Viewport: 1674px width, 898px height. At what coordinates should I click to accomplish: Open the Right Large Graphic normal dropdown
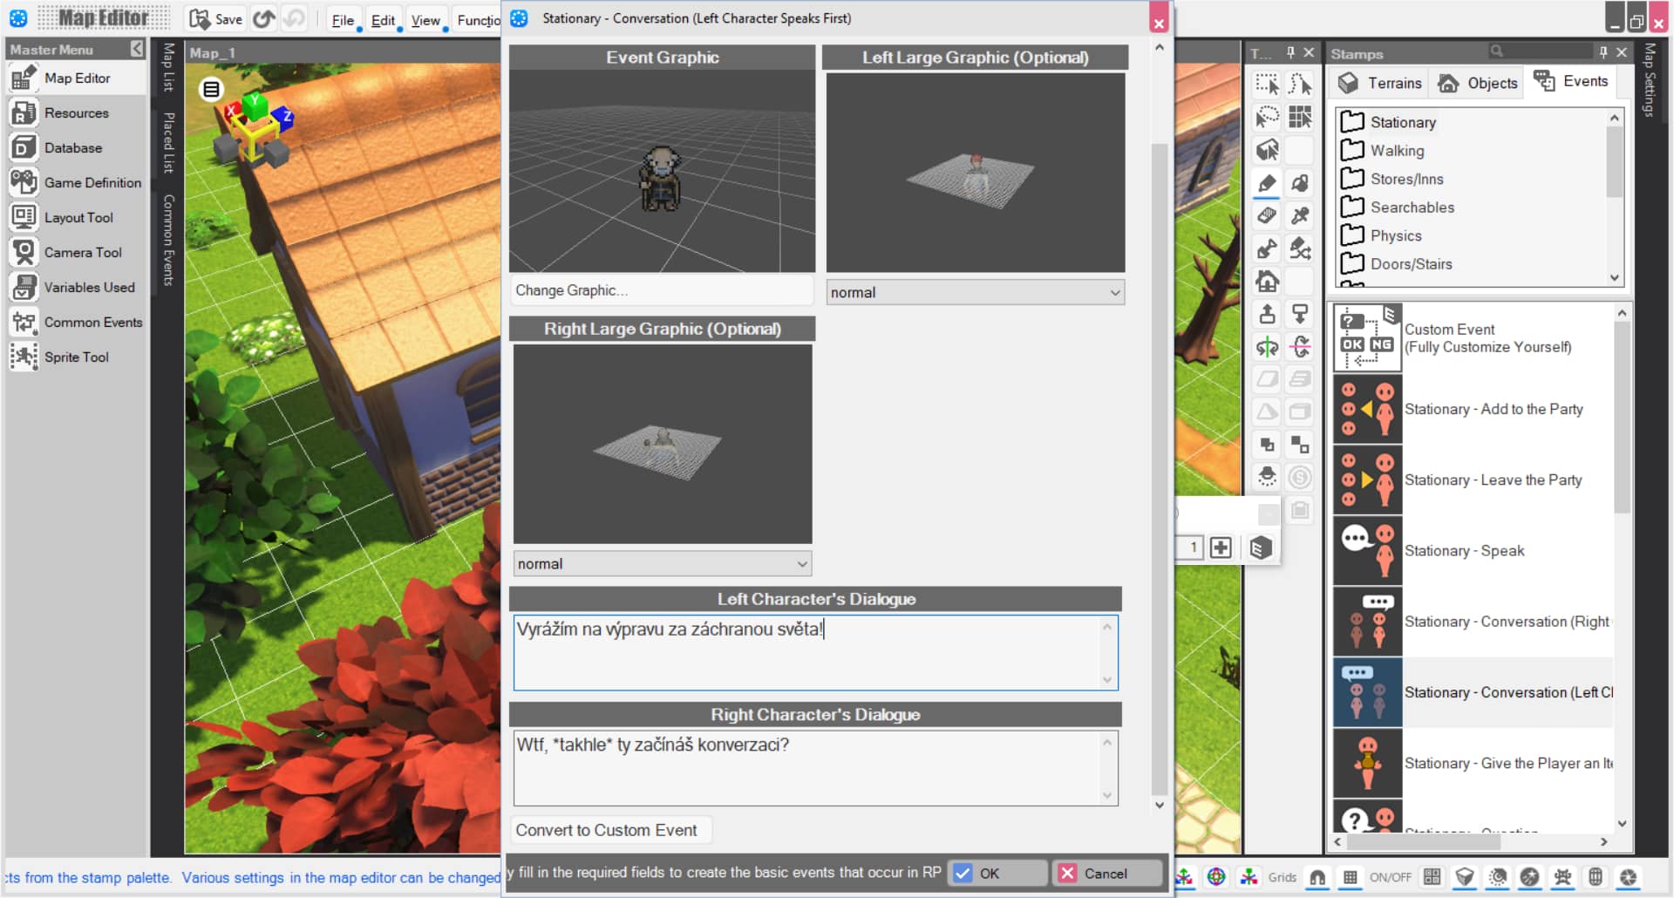662,564
